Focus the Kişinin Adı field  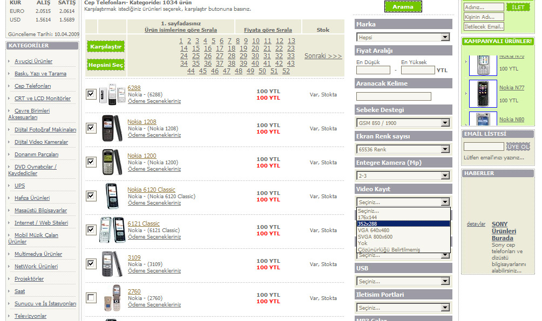[484, 17]
